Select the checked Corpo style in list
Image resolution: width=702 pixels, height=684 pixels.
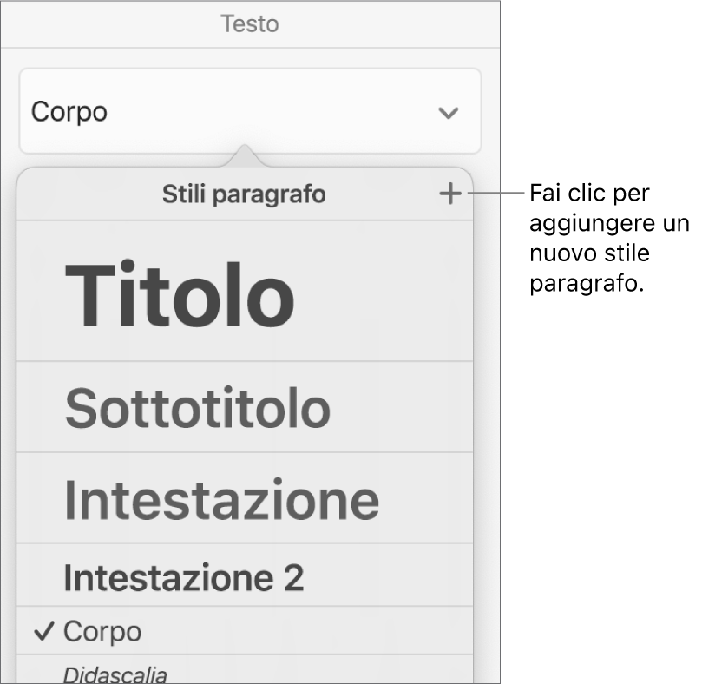coord(103,631)
